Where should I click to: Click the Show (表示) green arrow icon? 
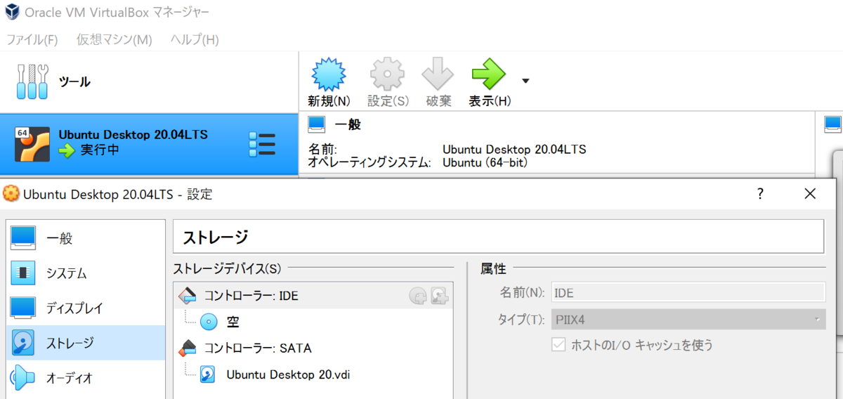coord(489,73)
